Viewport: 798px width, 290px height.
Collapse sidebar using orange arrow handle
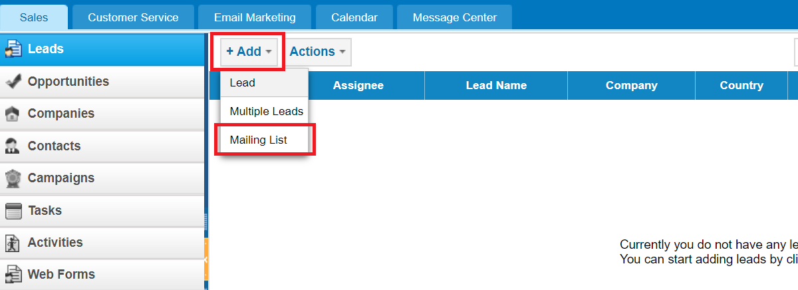click(x=206, y=259)
